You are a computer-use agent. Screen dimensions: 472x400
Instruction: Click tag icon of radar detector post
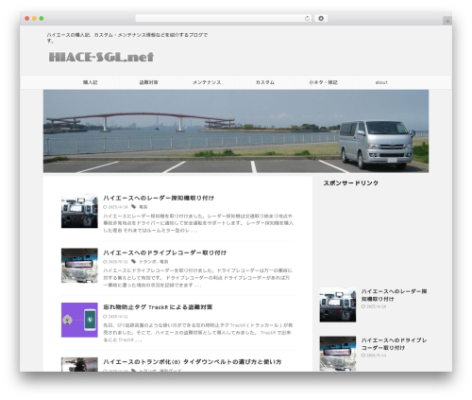click(134, 207)
